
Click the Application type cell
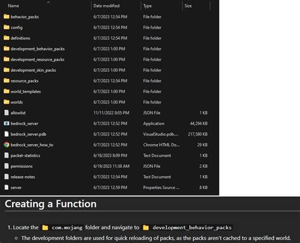(x=154, y=124)
